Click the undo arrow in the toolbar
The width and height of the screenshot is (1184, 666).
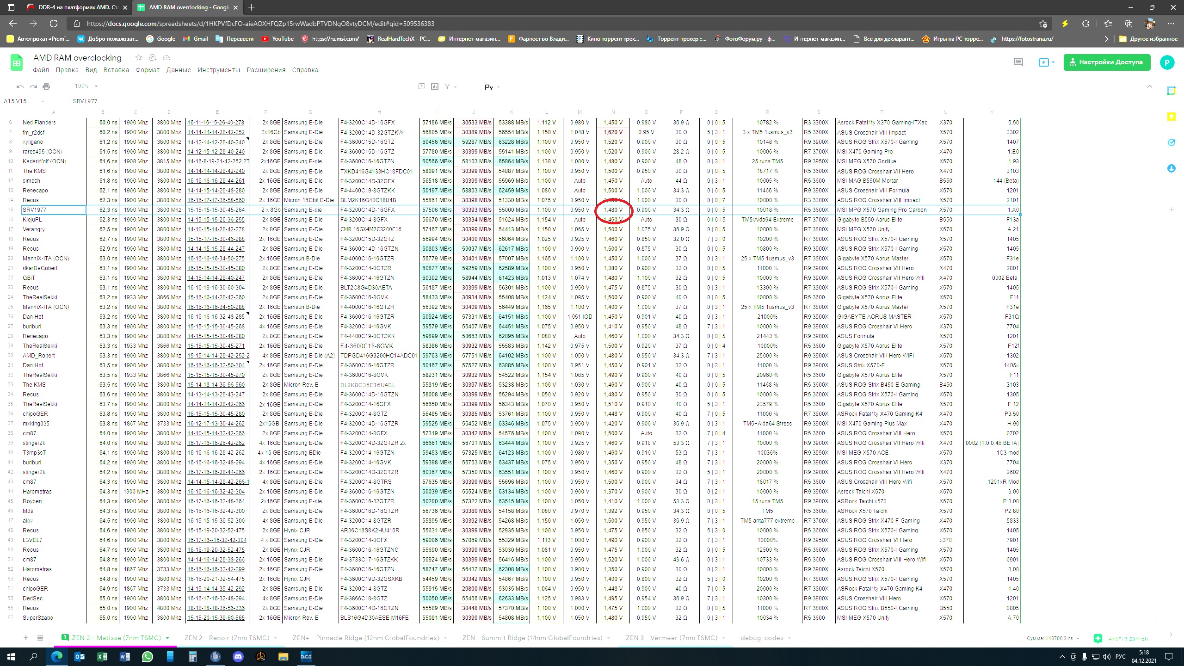pos(20,86)
